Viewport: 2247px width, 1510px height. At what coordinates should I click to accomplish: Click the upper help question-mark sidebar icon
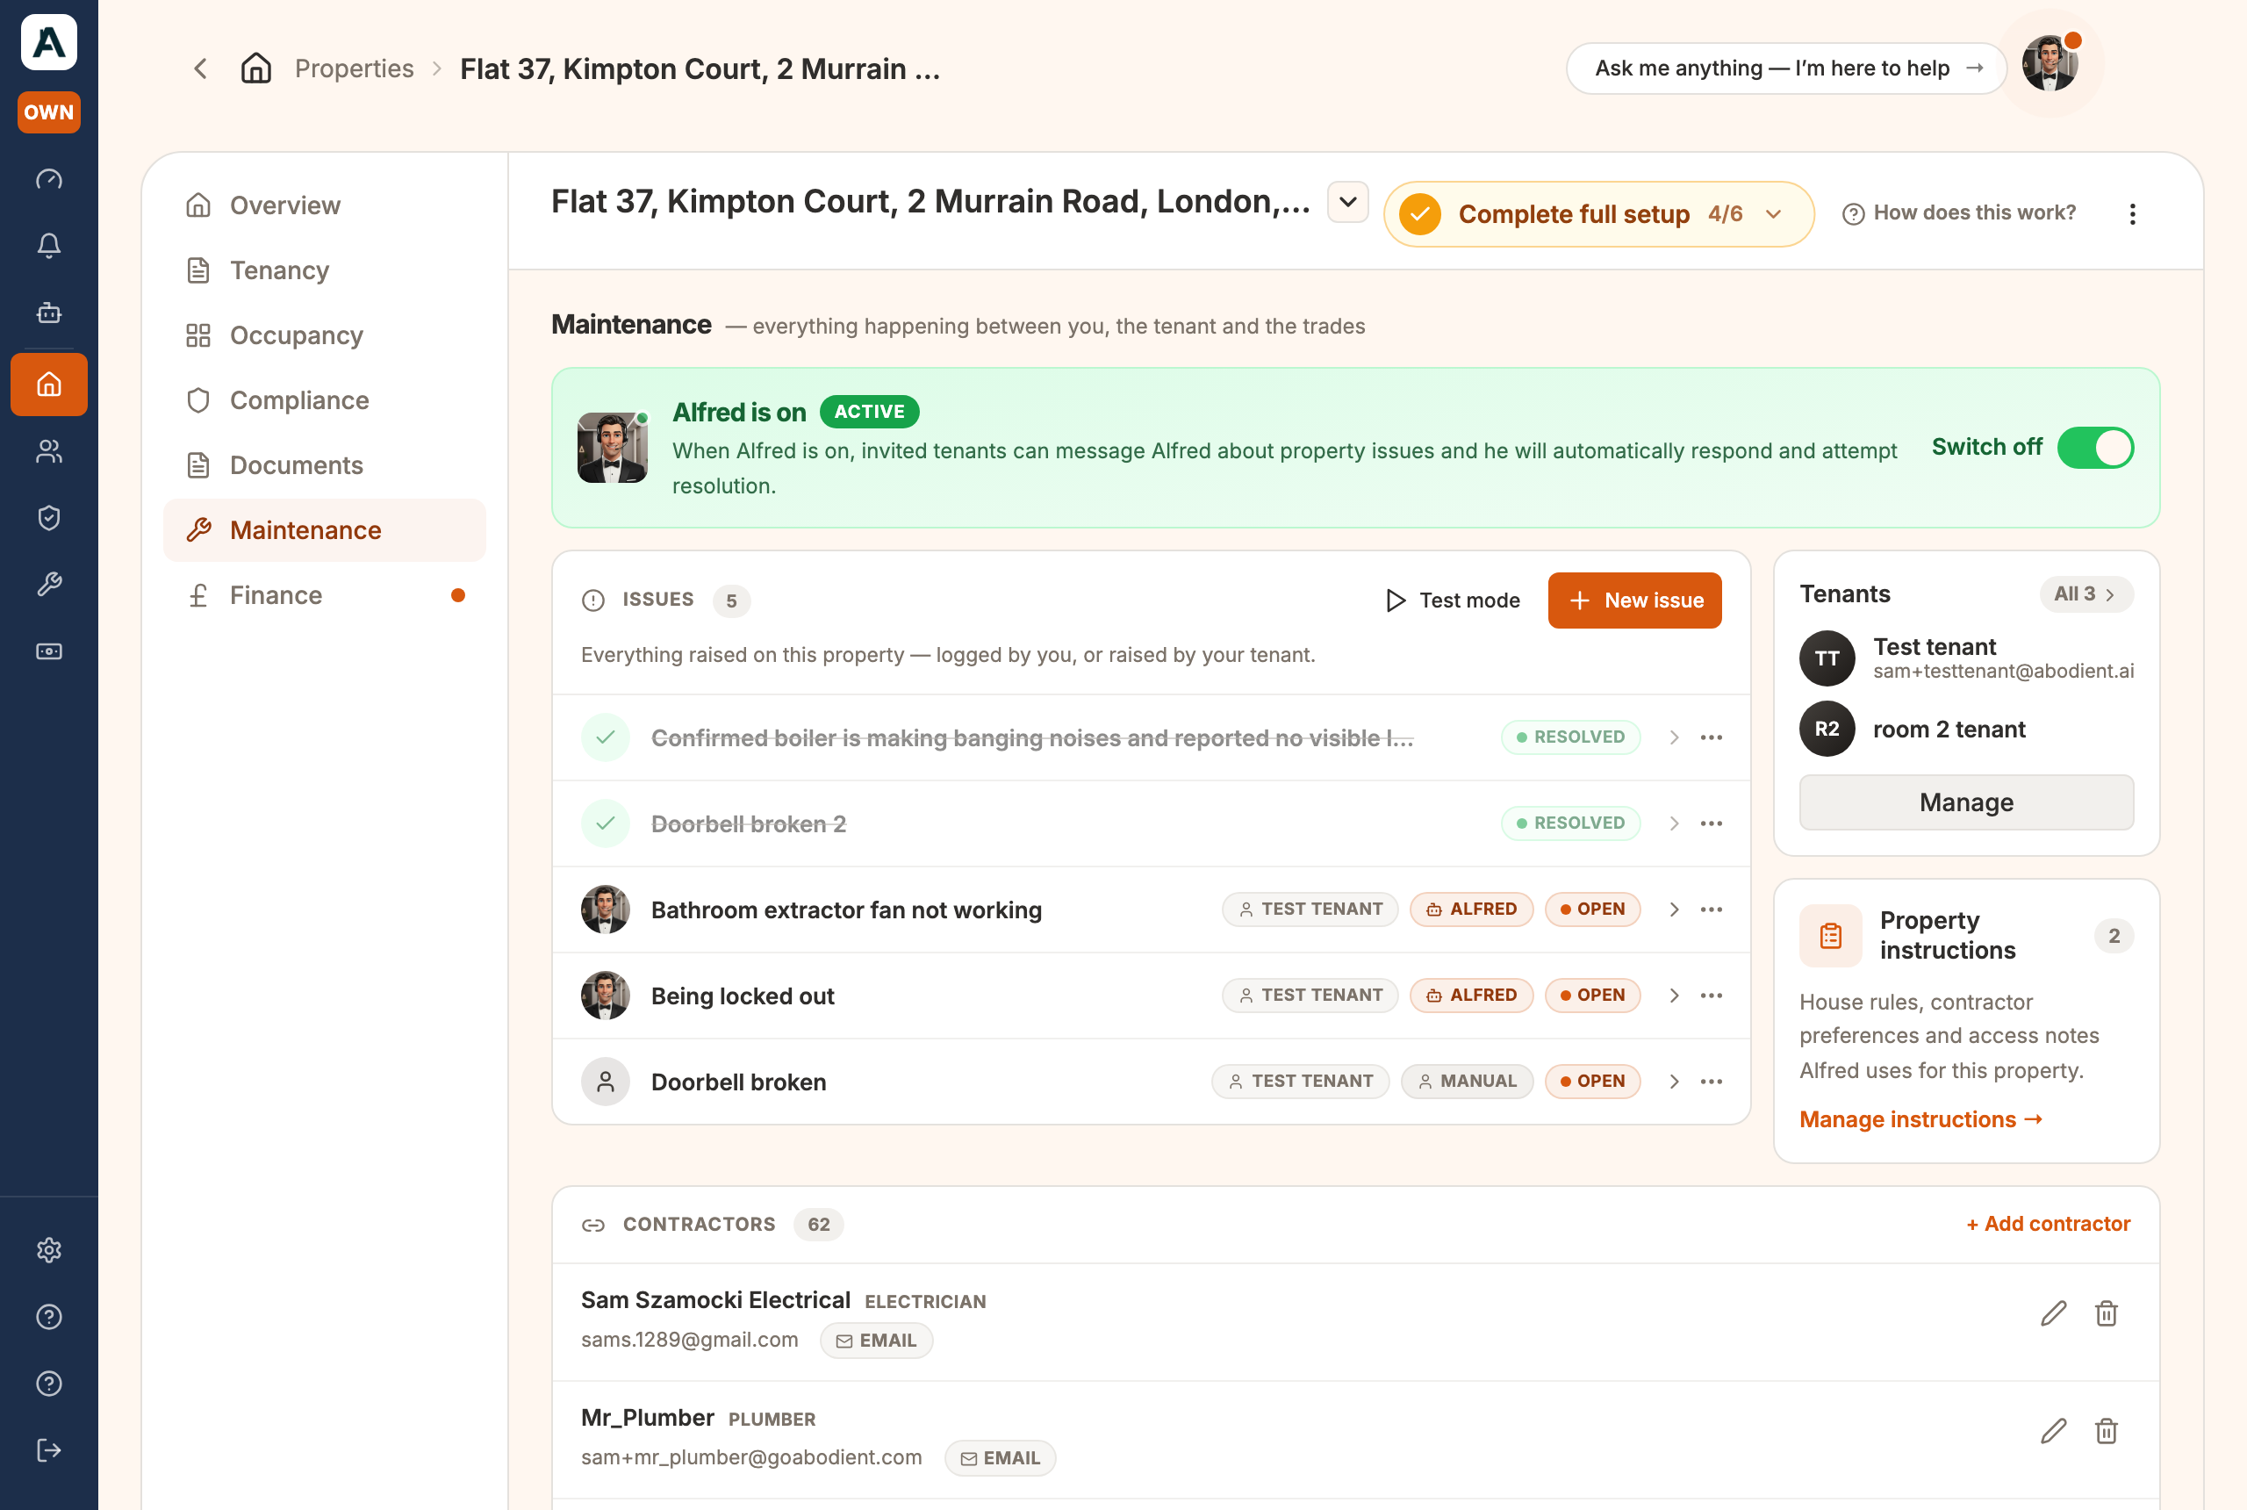click(49, 1317)
